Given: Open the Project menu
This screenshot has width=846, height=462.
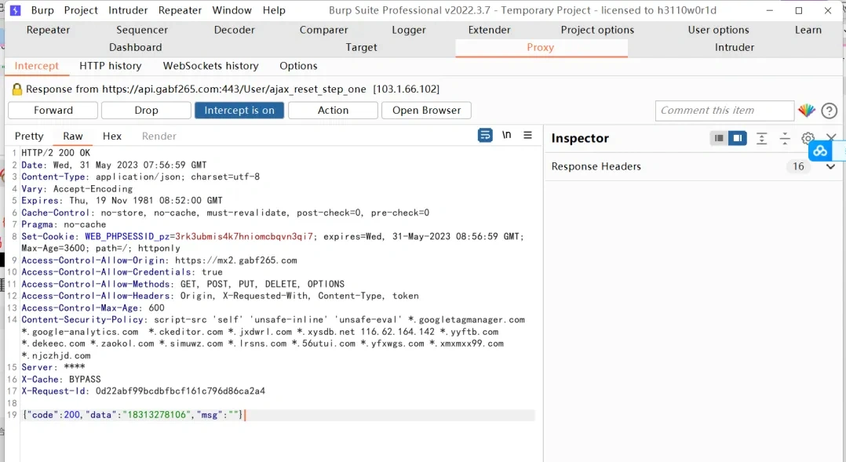Looking at the screenshot, I should point(81,10).
